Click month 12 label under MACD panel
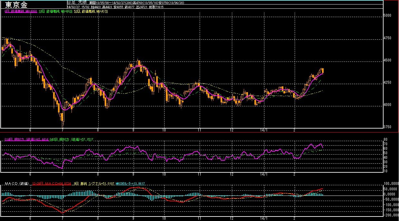This screenshot has height=221, width=399. (232, 218)
